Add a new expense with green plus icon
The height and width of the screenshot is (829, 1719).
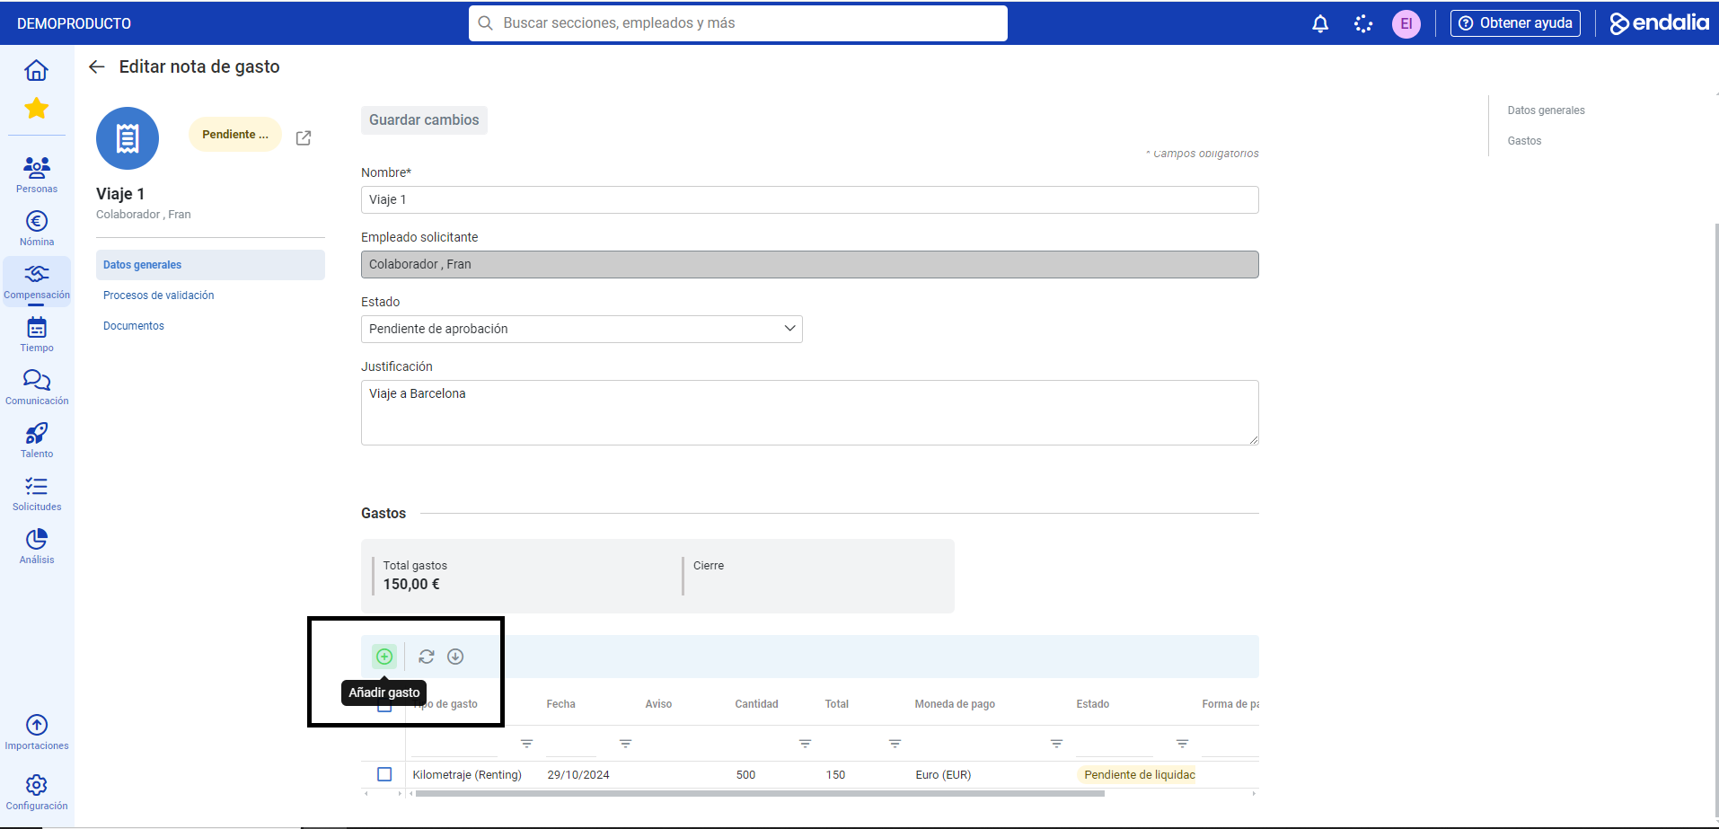(384, 657)
